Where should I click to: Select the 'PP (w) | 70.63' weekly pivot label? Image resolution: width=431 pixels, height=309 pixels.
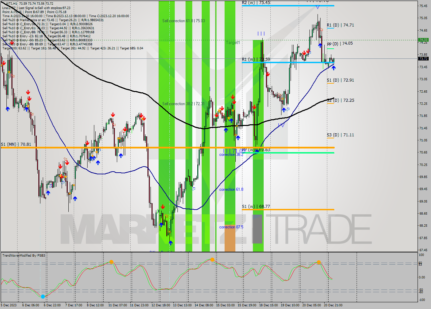coord(256,150)
